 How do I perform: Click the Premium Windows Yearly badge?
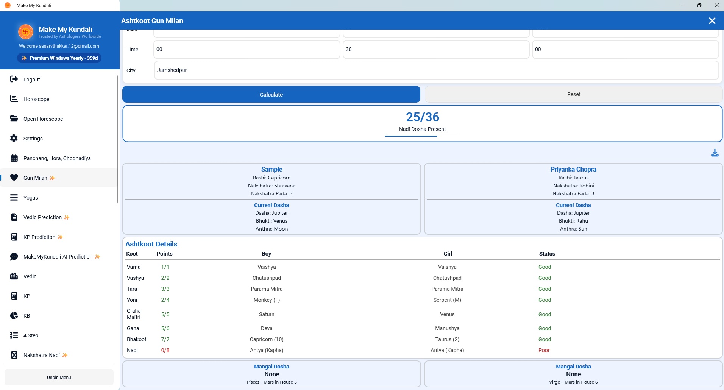pyautogui.click(x=59, y=58)
